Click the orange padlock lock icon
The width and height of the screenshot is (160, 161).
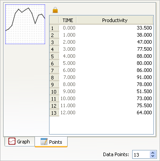(x=55, y=10)
